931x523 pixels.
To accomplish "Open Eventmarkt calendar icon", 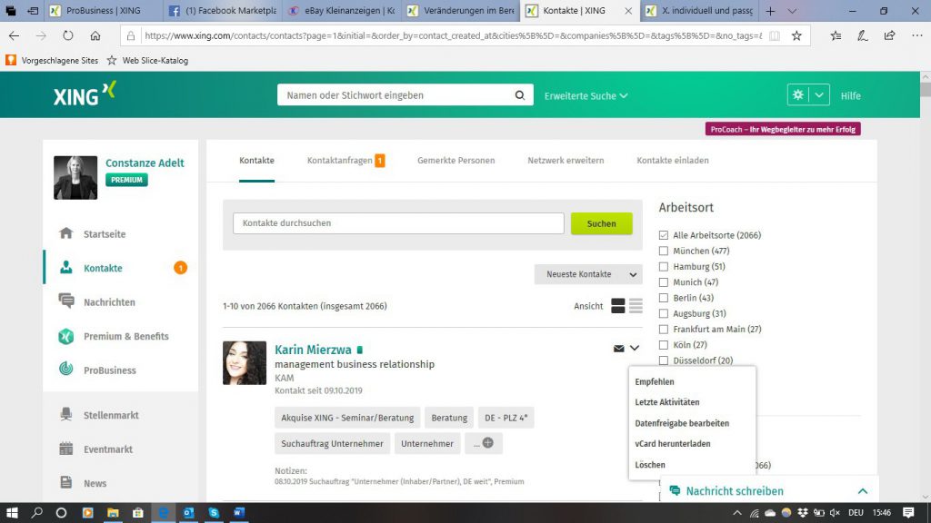I will point(65,449).
